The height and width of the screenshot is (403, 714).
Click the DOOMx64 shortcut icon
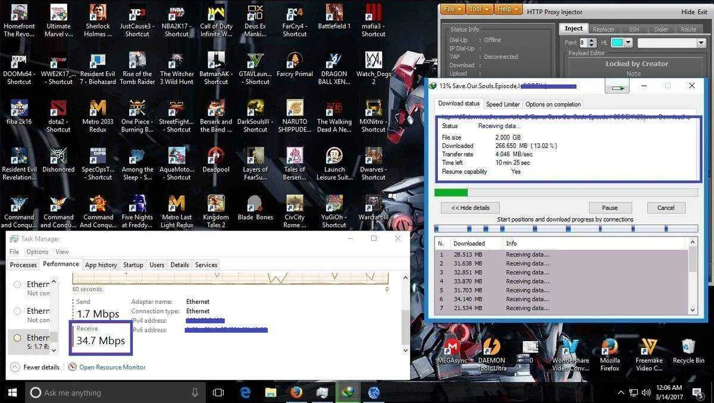click(19, 69)
